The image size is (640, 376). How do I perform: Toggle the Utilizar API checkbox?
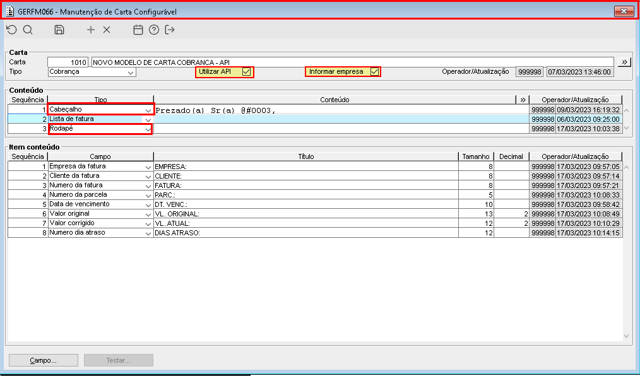click(246, 72)
